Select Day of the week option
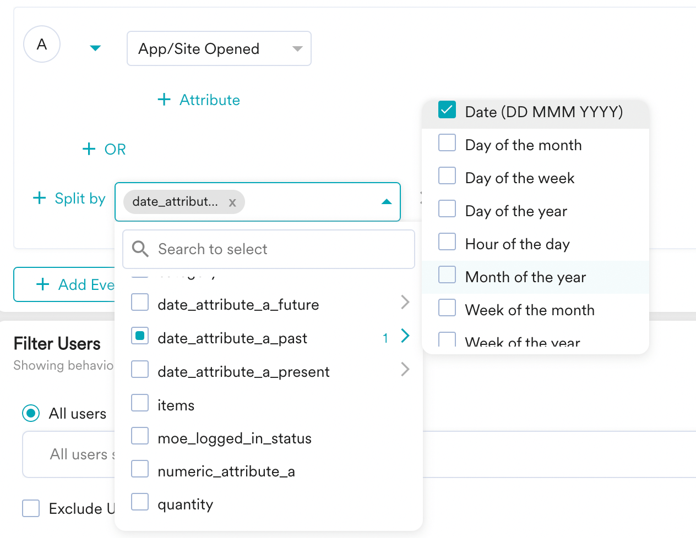The image size is (696, 538). point(519,178)
